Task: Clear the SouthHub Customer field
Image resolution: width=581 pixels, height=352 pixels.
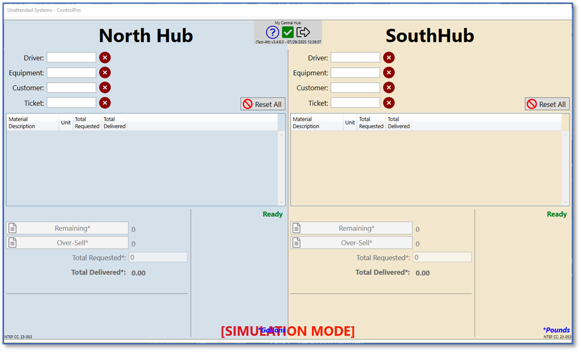Action: tap(389, 88)
